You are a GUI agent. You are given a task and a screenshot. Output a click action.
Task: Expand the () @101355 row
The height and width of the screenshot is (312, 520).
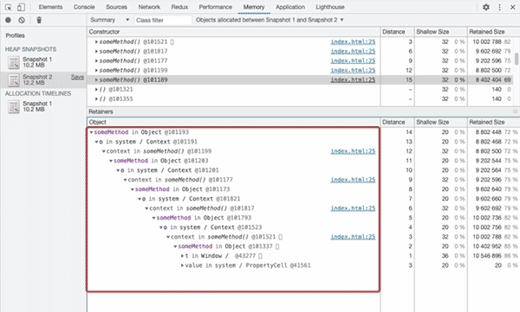[96, 99]
